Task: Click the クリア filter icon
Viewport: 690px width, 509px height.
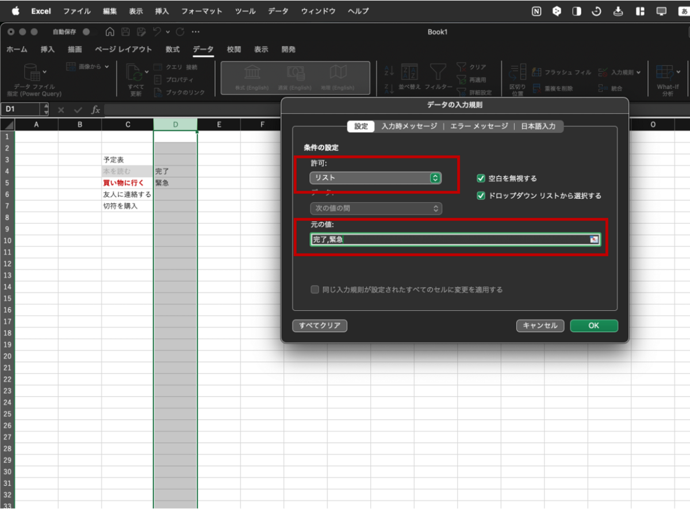Action: tap(462, 67)
